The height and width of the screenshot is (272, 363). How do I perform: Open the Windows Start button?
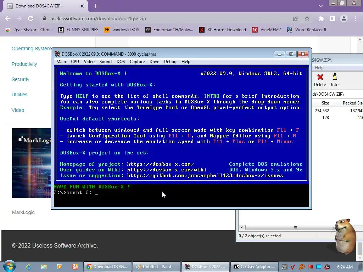tap(9, 266)
